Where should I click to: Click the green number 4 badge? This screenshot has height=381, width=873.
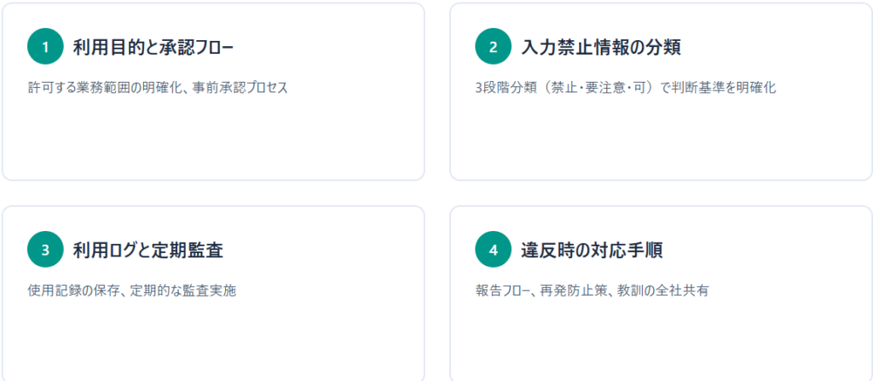[x=493, y=250]
